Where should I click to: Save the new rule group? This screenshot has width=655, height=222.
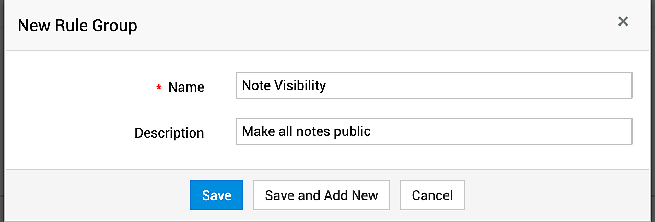216,195
